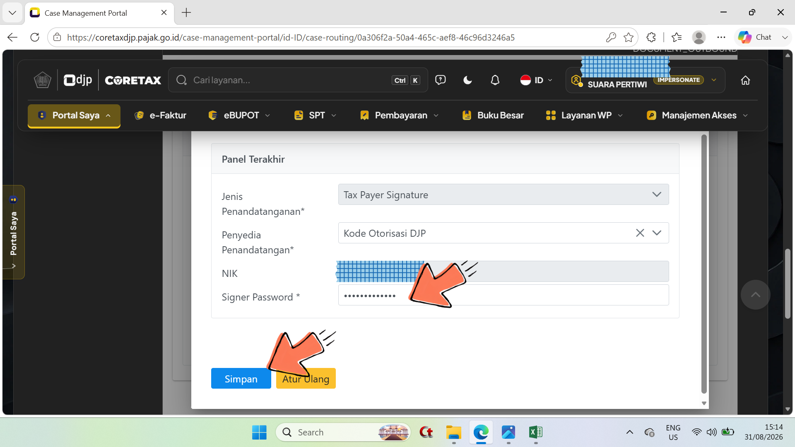Expand Portal Saya side panel tab
795x447 pixels.
pos(14,232)
